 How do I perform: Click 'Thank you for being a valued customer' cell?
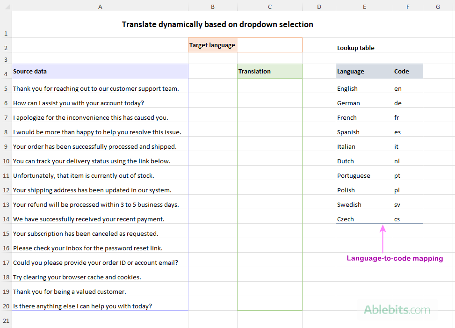click(100, 289)
